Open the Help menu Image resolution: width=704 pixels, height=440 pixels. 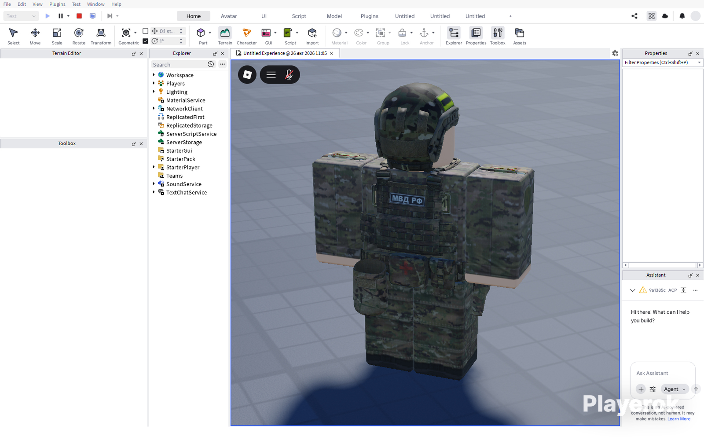point(116,4)
